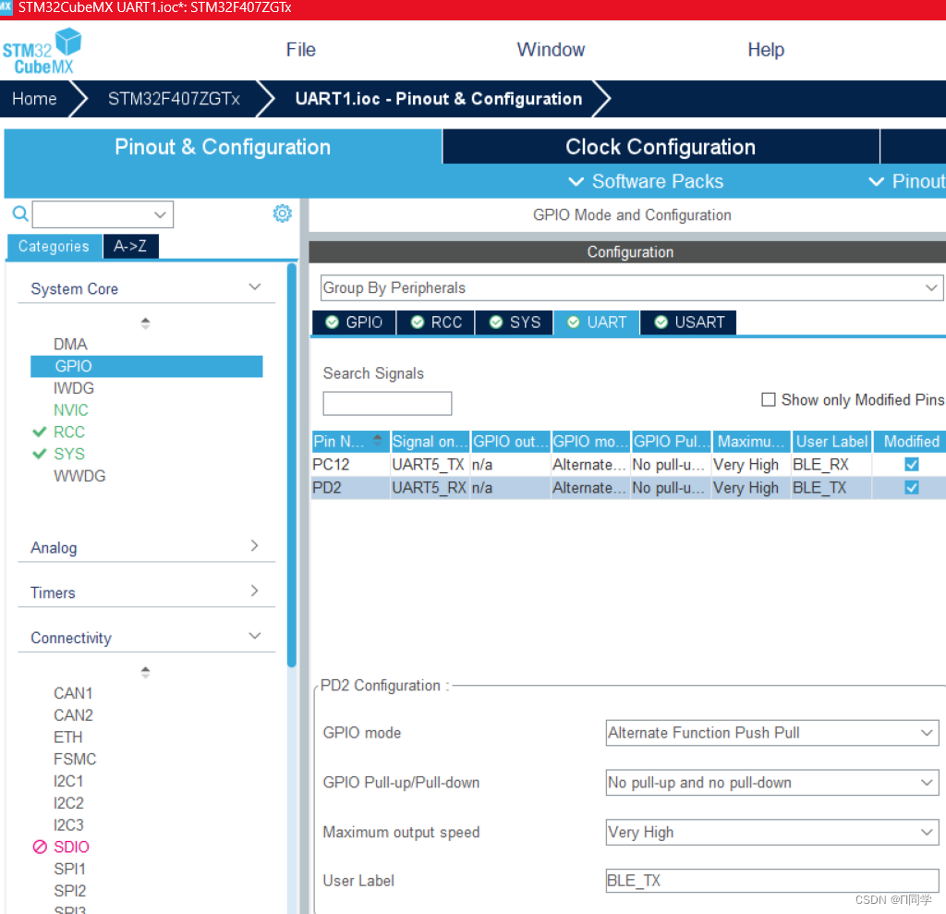Click the sort arrow in Pin Name header
This screenshot has width=946, height=914.
pyautogui.click(x=378, y=441)
